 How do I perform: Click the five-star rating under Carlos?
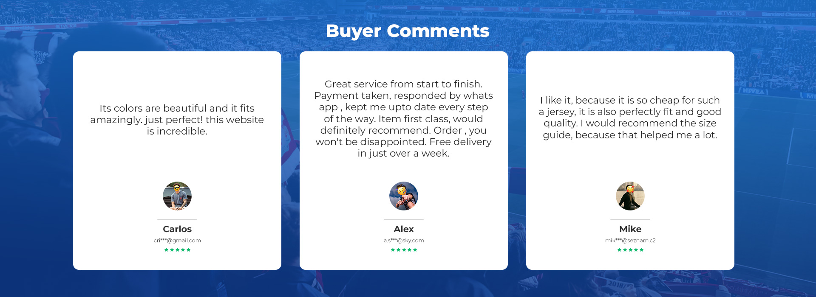pyautogui.click(x=177, y=250)
